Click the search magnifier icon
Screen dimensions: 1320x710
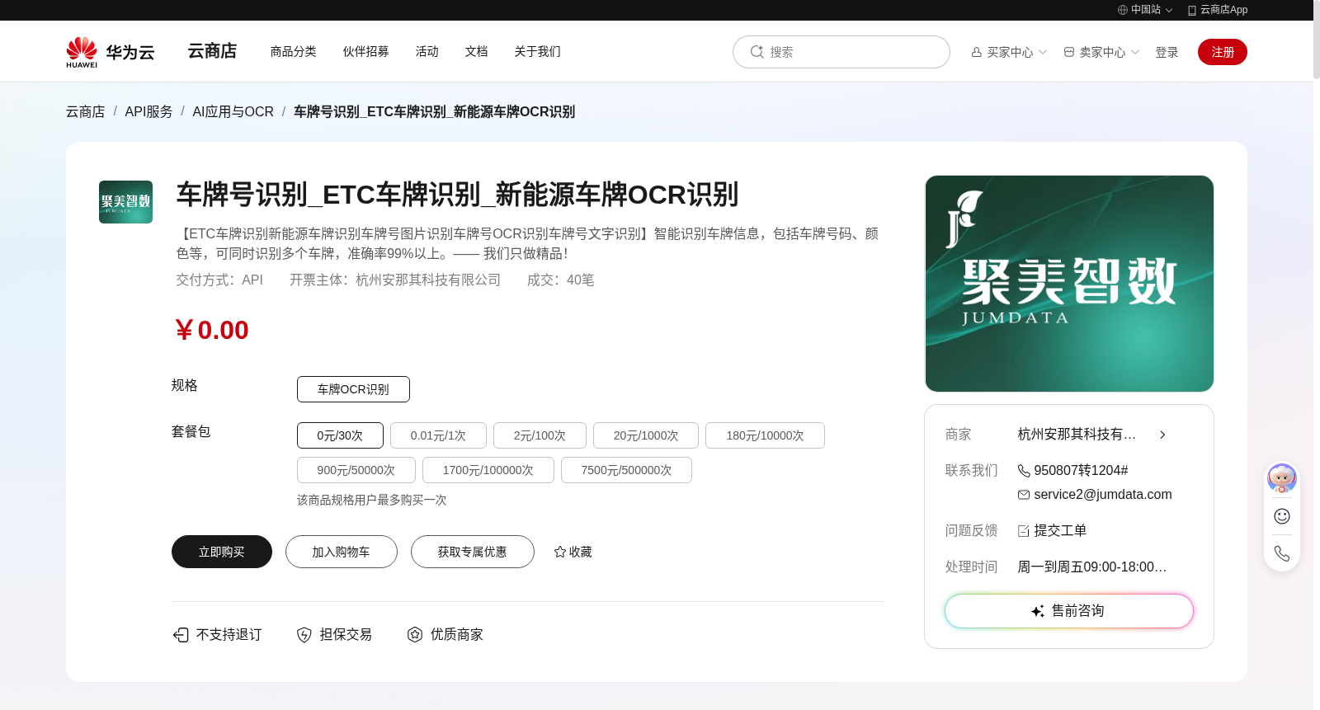[757, 52]
